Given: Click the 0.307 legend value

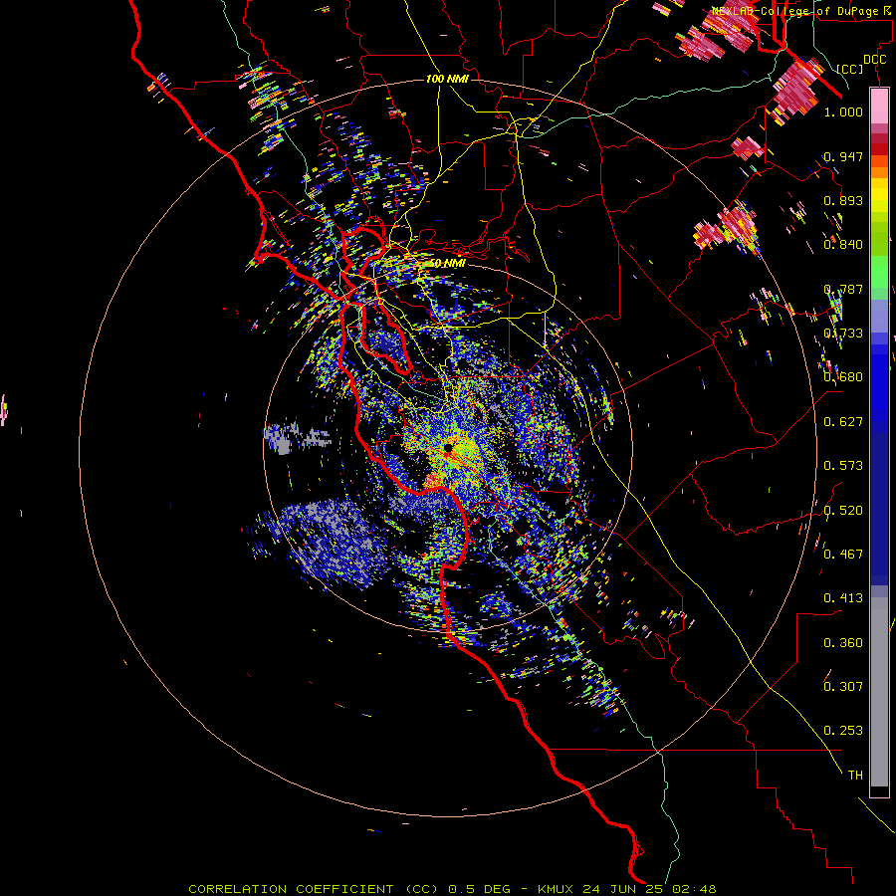Looking at the screenshot, I should pyautogui.click(x=843, y=687).
